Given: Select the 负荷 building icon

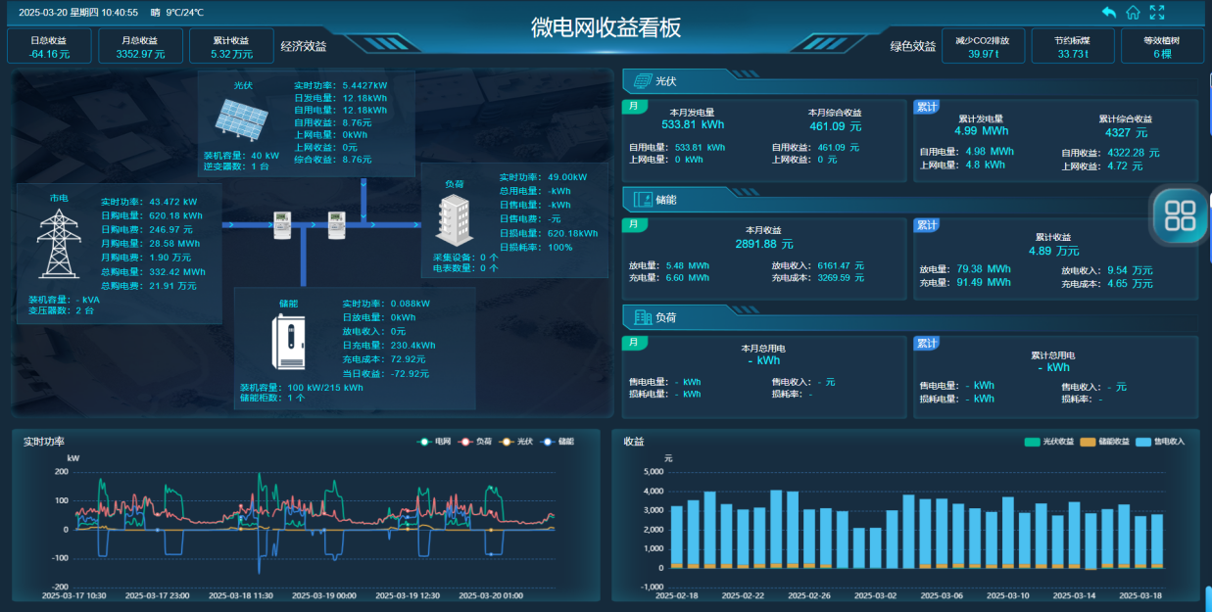Looking at the screenshot, I should 452,218.
